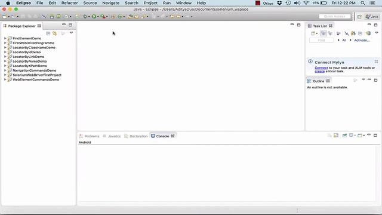Screen dimensions: 382x215
Task: Select the LocatorByNameDemo project
Action: (x=29, y=61)
